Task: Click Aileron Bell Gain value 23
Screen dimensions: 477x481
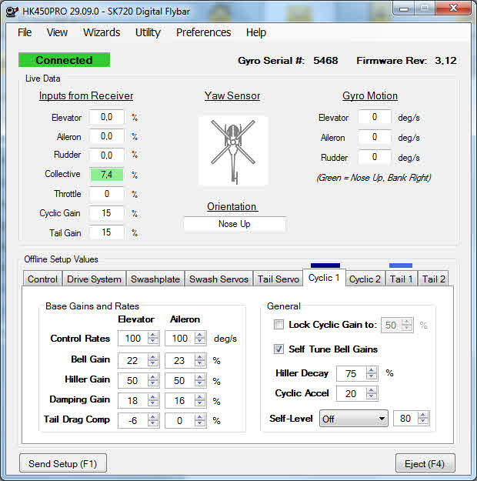Action: pos(179,360)
